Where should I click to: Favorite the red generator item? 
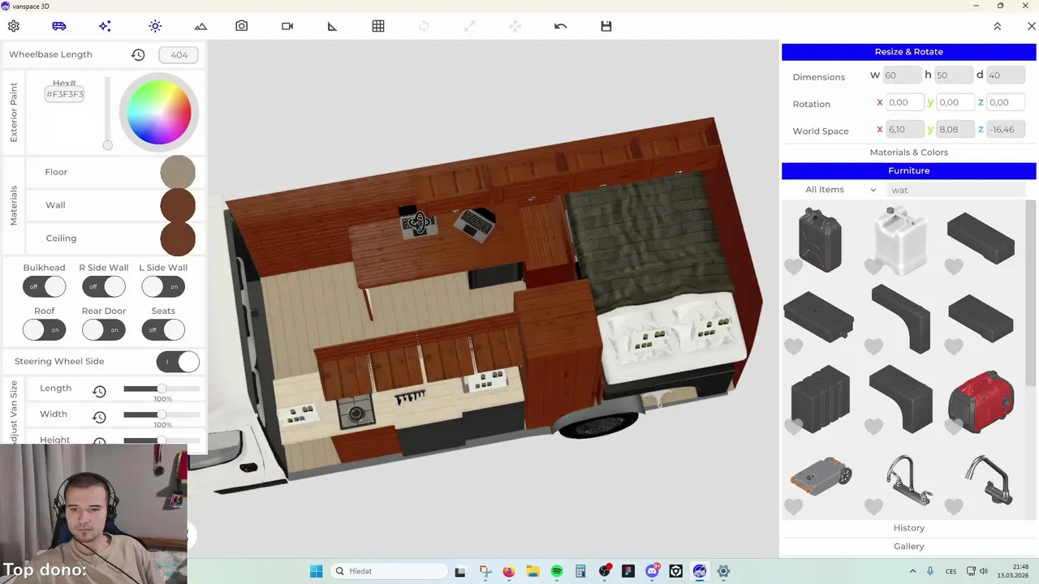coord(954,427)
